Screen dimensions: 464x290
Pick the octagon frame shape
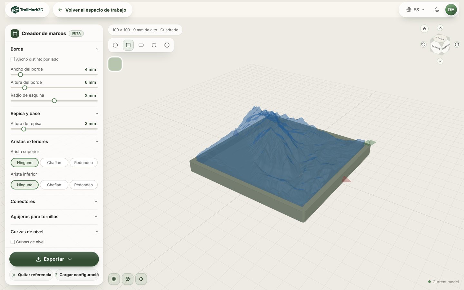(x=167, y=45)
